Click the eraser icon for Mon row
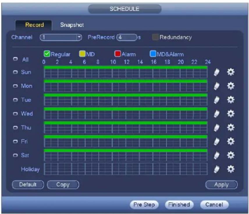 pos(217,86)
